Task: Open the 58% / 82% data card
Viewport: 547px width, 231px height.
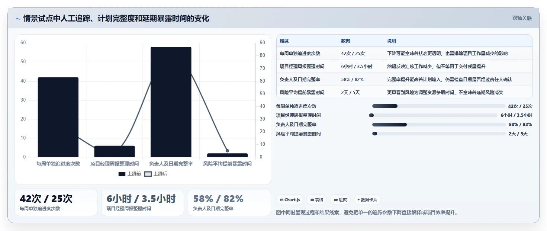Action: click(x=229, y=202)
